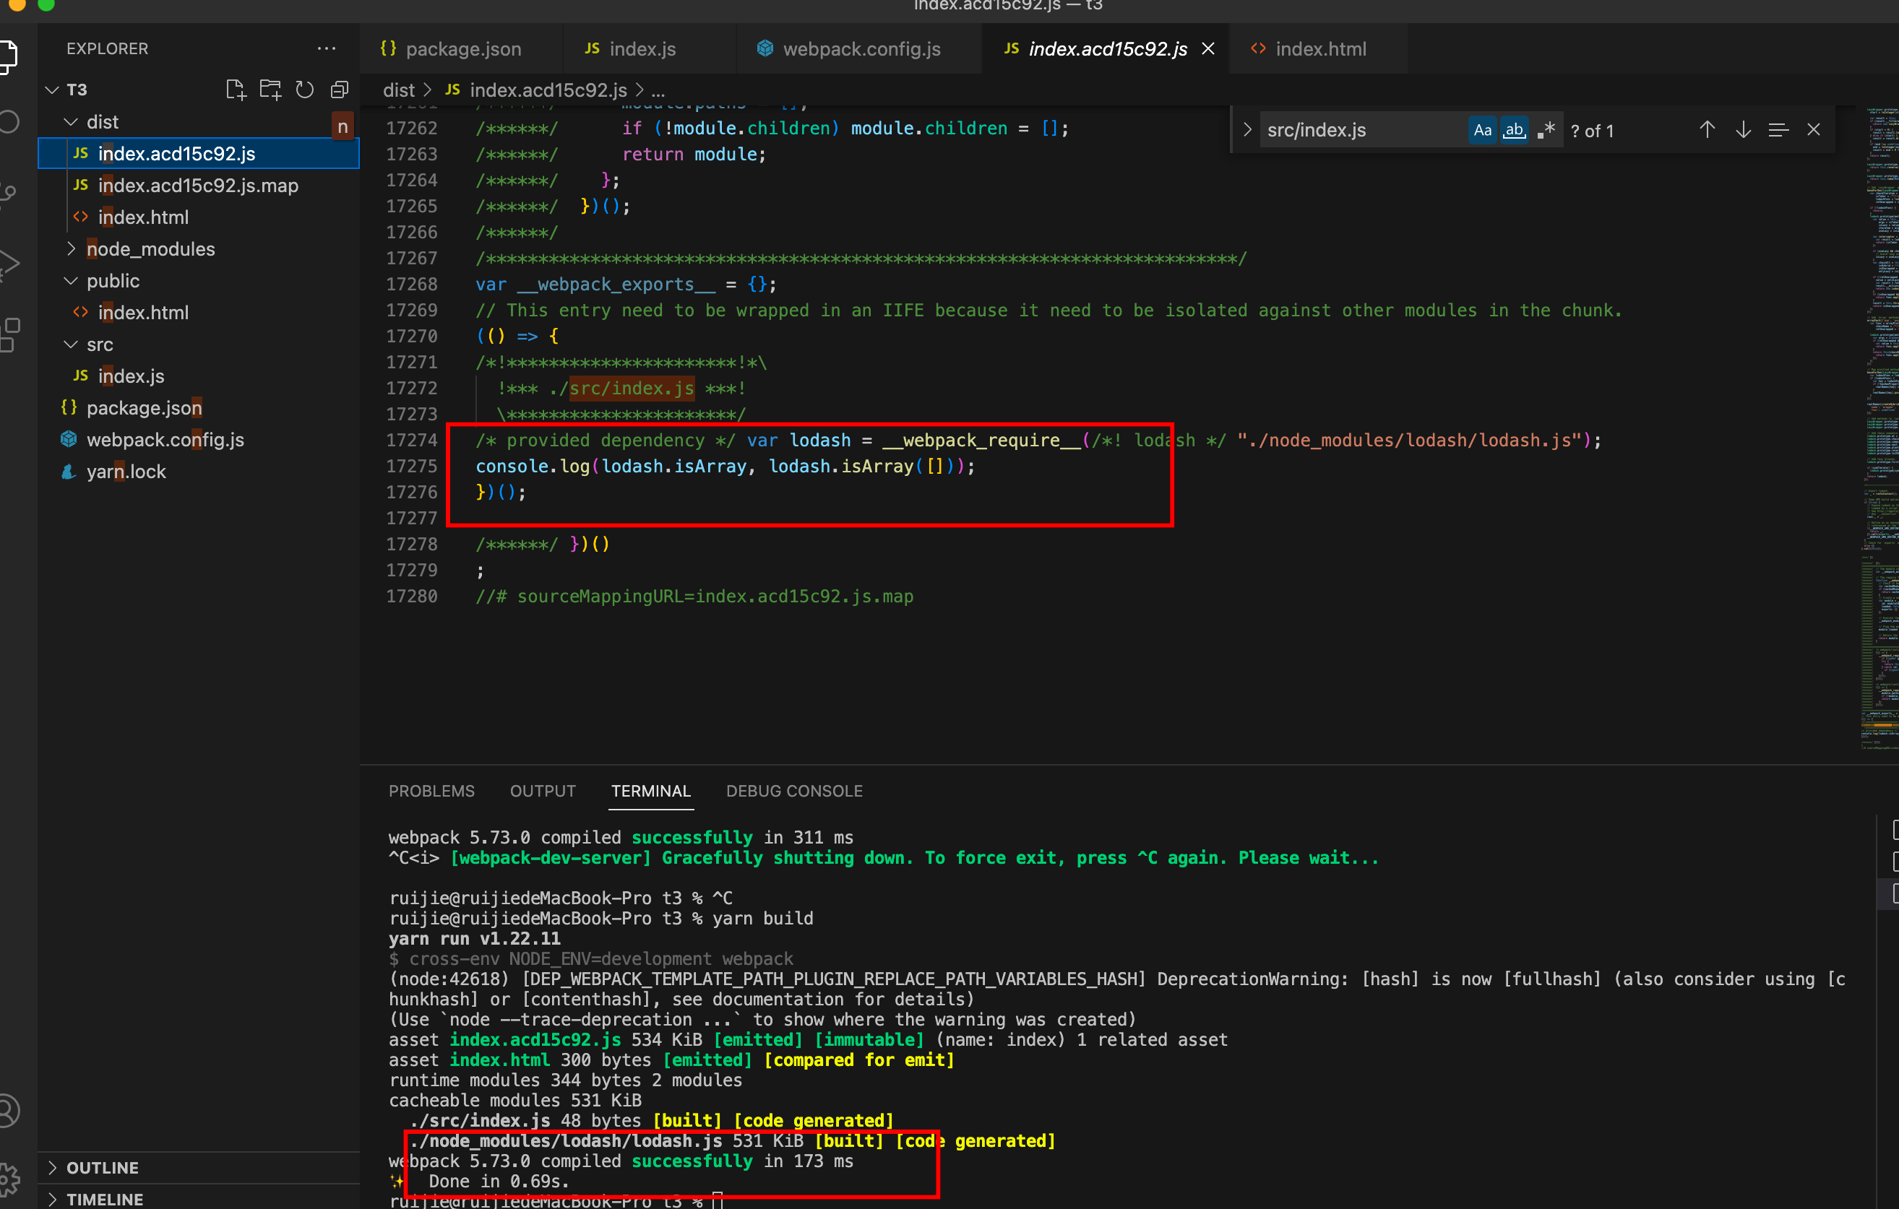Open webpack.config.js in the file tree

(199, 440)
